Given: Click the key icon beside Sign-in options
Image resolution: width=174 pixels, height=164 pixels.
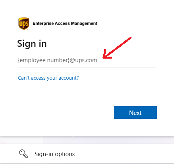Looking at the screenshot, I should [x=23, y=154].
